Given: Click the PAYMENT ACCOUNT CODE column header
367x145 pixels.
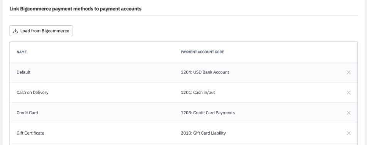Looking at the screenshot, I should [x=202, y=52].
